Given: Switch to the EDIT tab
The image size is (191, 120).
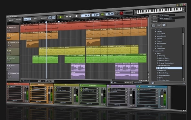Looking at the screenshot, I should coord(35,19).
